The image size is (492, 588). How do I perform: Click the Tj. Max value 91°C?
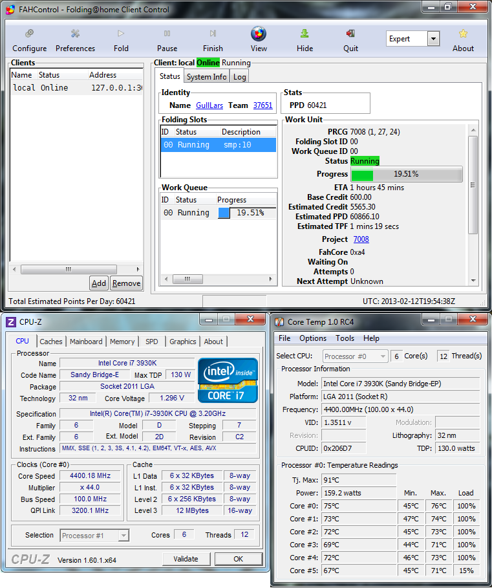359,480
